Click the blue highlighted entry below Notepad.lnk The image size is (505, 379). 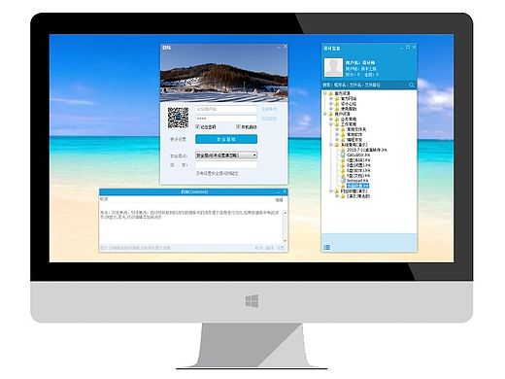[357, 186]
